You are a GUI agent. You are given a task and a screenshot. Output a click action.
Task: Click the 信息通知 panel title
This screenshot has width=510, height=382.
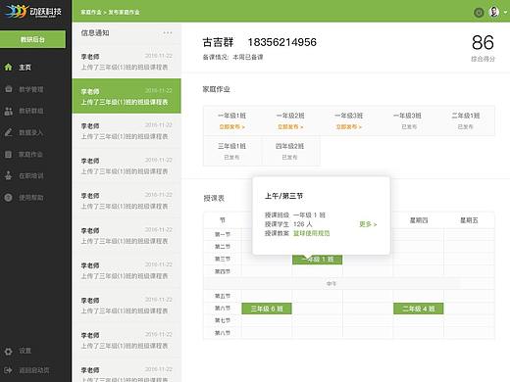pos(95,32)
